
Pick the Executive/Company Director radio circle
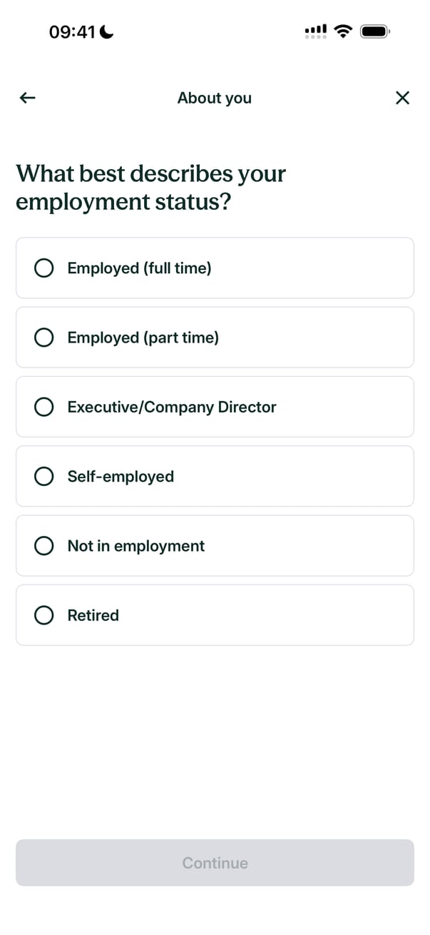click(x=44, y=407)
